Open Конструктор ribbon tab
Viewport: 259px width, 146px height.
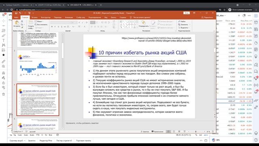click(46, 17)
